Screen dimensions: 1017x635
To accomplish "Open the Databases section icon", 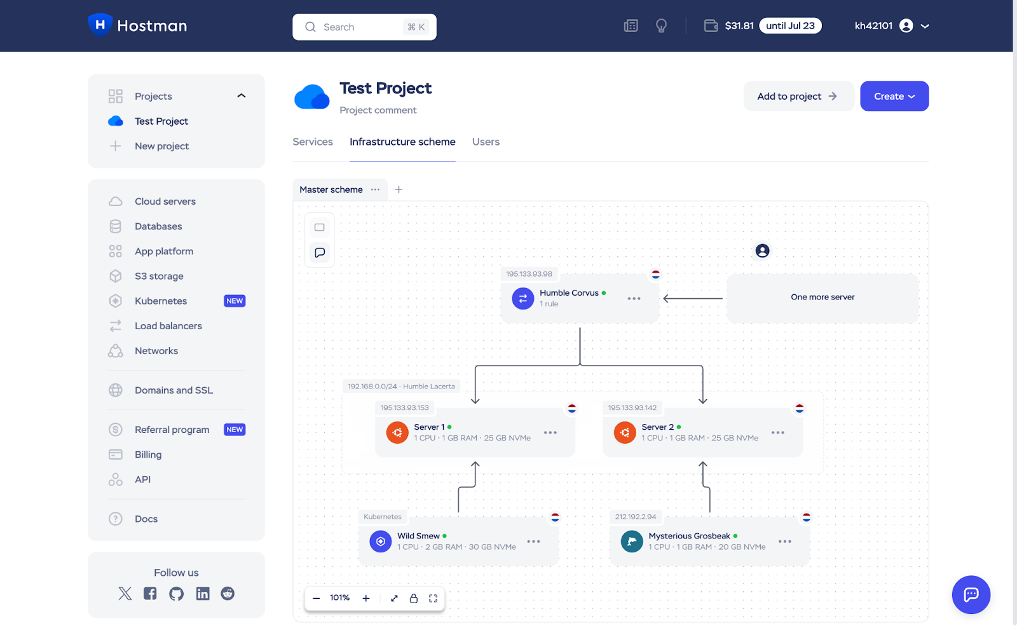I will [x=115, y=226].
